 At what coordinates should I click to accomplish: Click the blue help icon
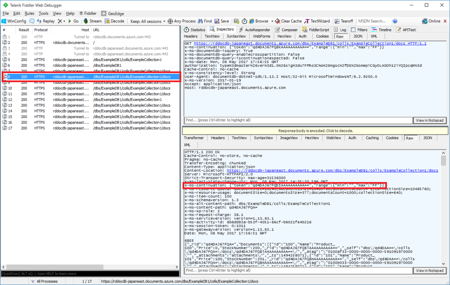pos(395,21)
